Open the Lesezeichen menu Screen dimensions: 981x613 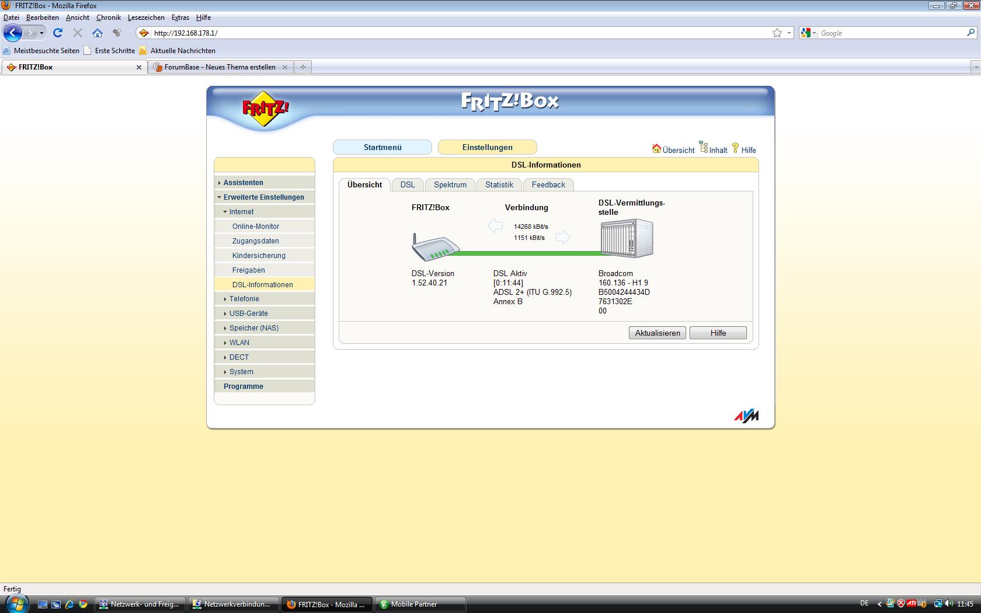(146, 18)
